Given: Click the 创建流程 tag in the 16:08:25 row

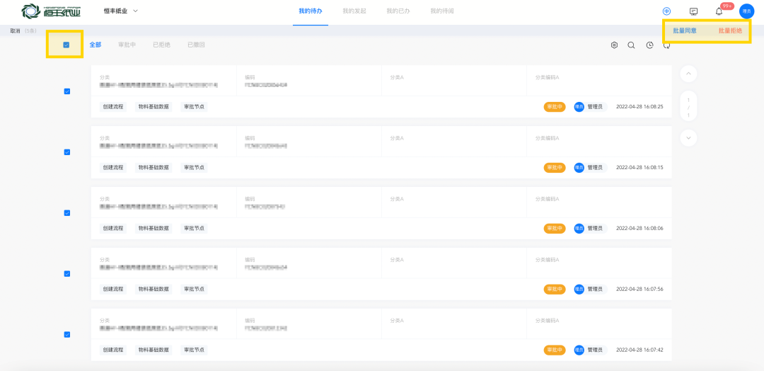Looking at the screenshot, I should pyautogui.click(x=113, y=107).
